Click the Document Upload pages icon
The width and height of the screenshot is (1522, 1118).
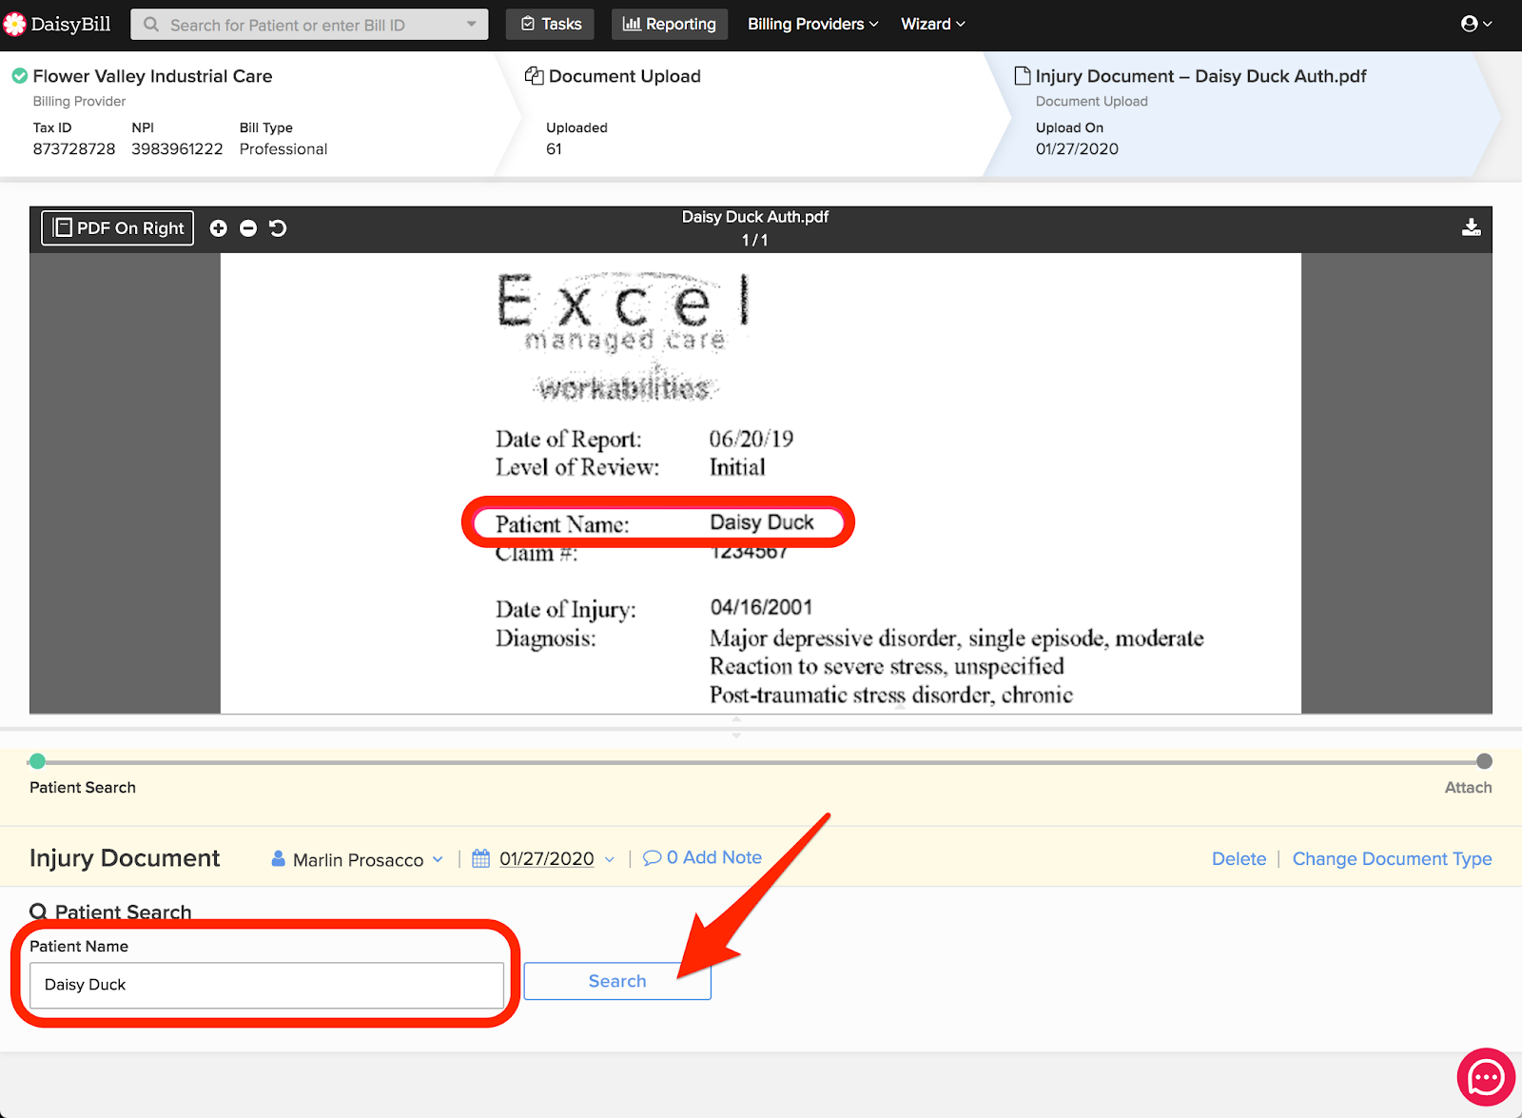tap(535, 76)
